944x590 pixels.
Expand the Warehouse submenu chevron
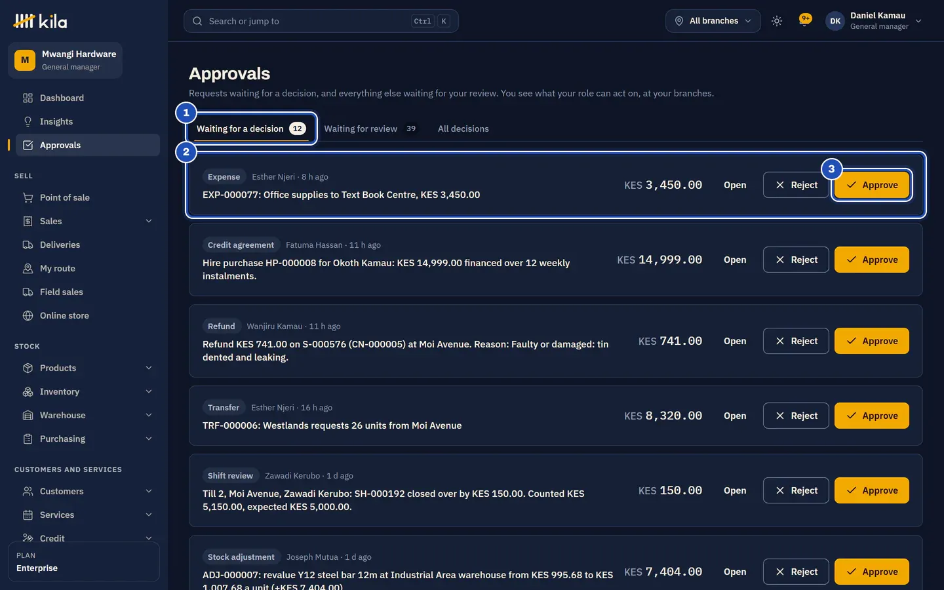(149, 415)
